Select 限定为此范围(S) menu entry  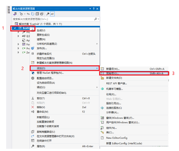click(x=46, y=58)
